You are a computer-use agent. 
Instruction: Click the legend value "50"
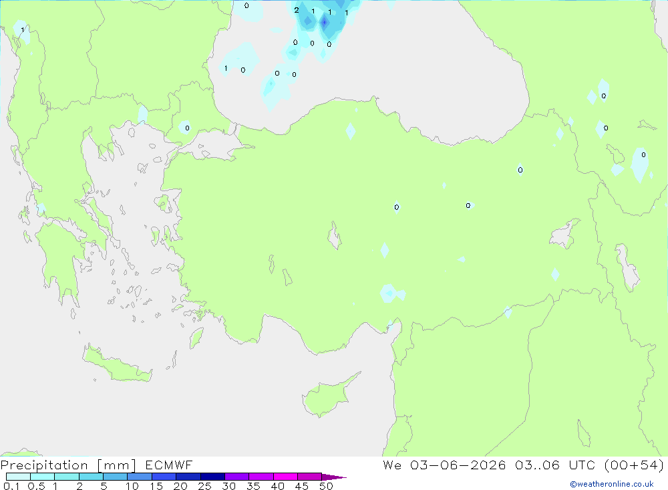(326, 486)
